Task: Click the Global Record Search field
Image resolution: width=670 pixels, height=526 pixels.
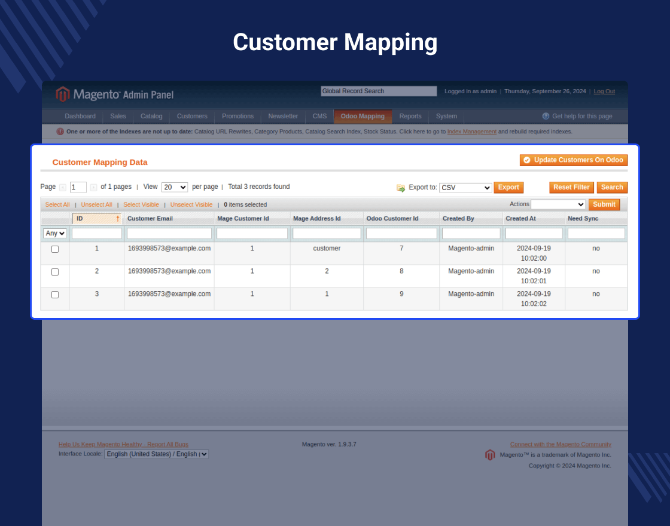Action: coord(379,91)
